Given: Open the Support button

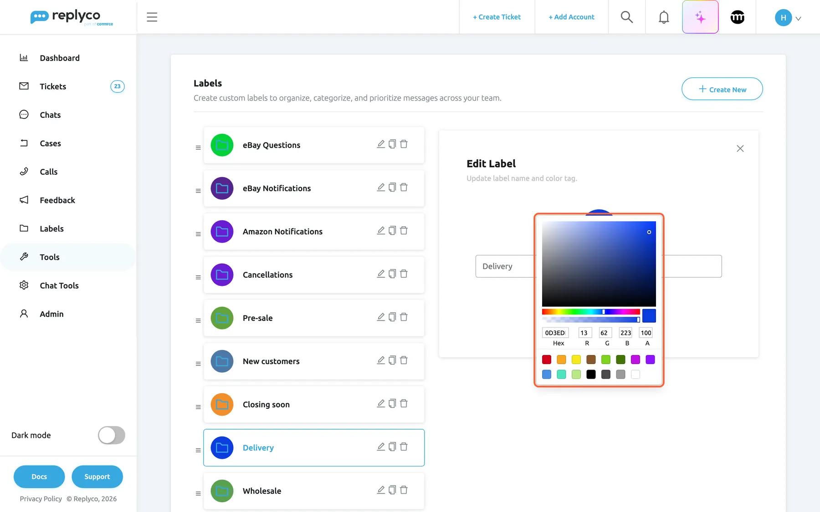Looking at the screenshot, I should coord(97,477).
